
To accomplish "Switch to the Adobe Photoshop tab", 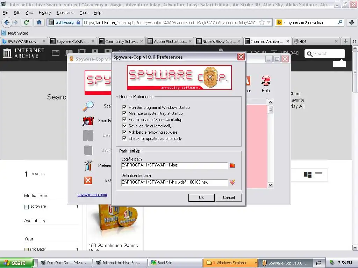I will pyautogui.click(x=170, y=42).
